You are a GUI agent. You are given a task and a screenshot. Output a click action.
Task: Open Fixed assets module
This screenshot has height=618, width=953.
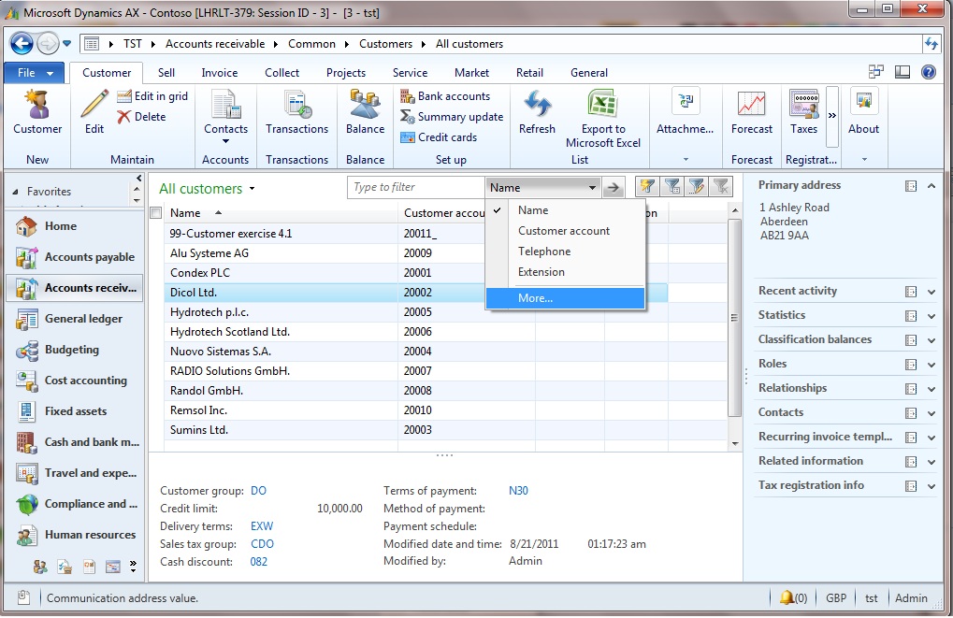coord(76,411)
